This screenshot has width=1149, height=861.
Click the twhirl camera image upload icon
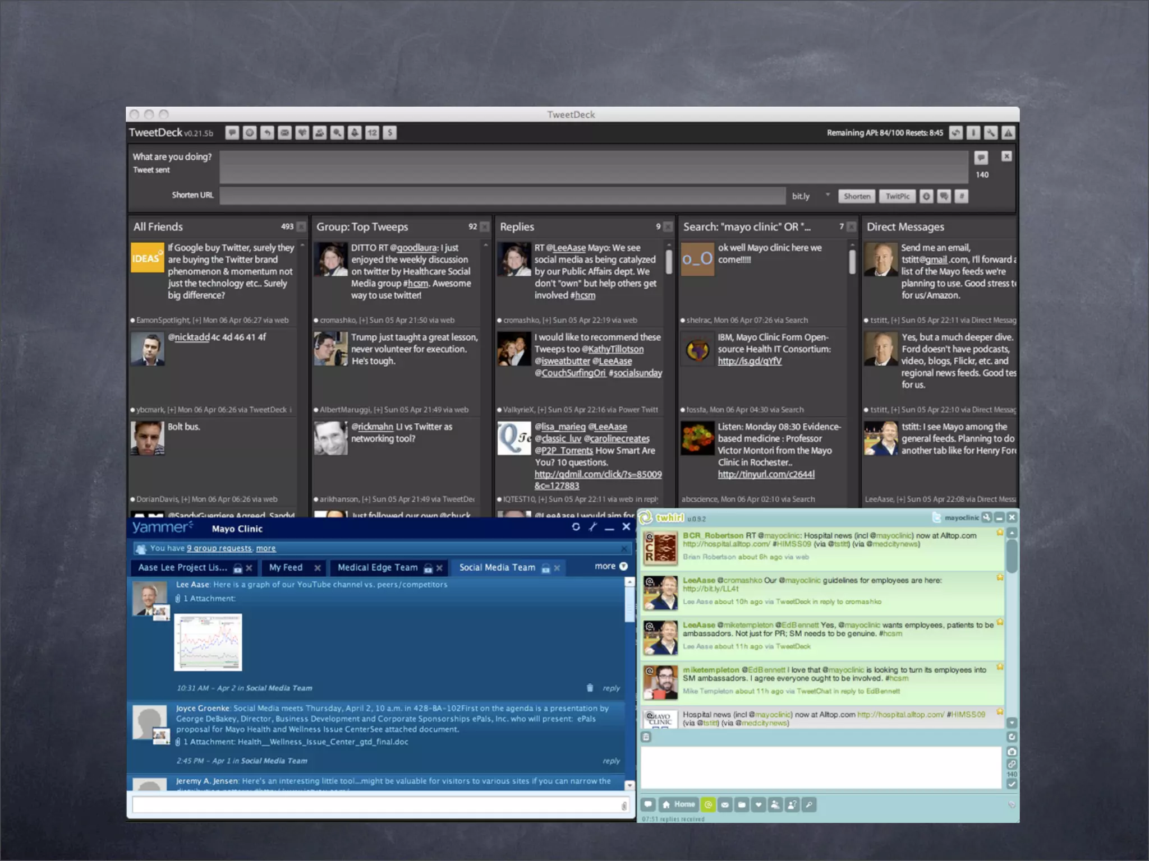1012,752
